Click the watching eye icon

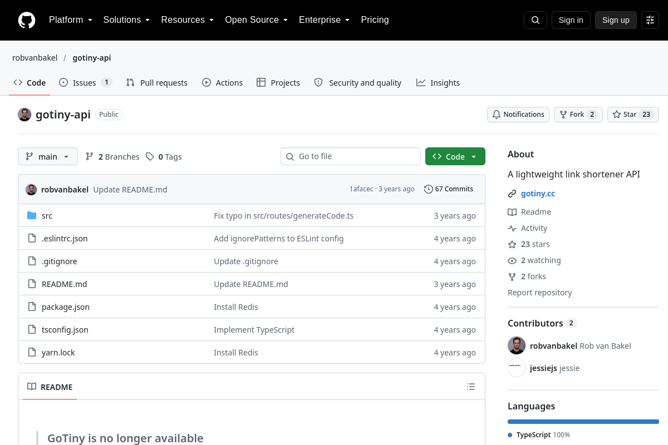pyautogui.click(x=512, y=260)
